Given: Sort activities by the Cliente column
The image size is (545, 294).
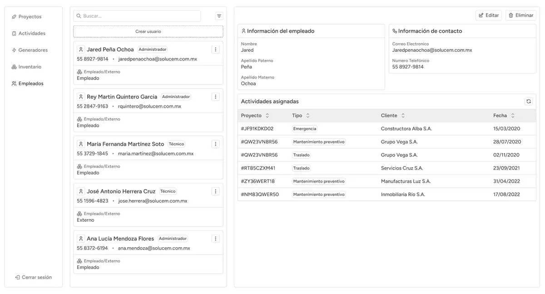Looking at the screenshot, I should point(402,115).
